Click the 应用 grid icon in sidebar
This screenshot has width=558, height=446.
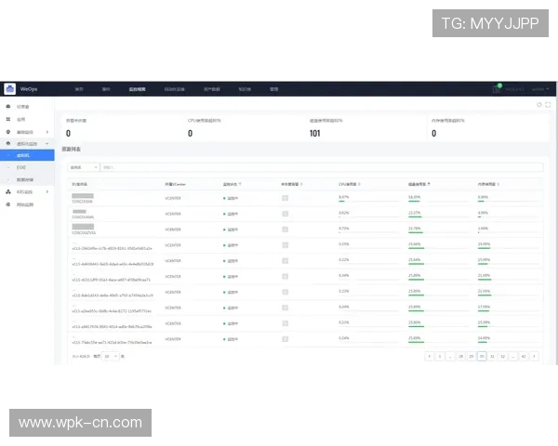[x=8, y=120]
